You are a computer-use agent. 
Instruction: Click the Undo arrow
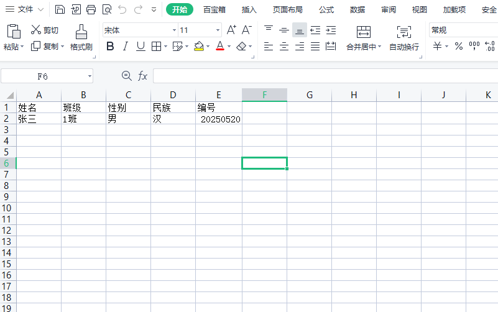[x=122, y=9]
